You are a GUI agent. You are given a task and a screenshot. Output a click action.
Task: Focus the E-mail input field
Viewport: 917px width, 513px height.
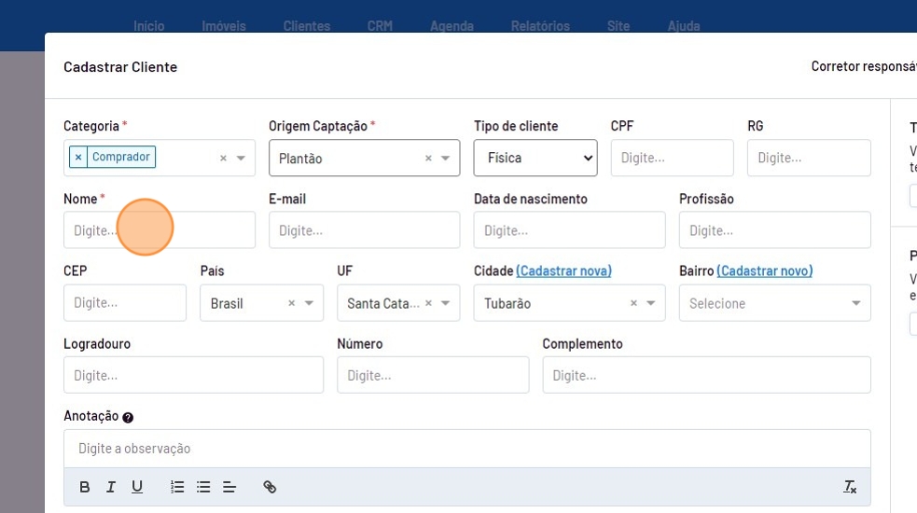pyautogui.click(x=364, y=230)
